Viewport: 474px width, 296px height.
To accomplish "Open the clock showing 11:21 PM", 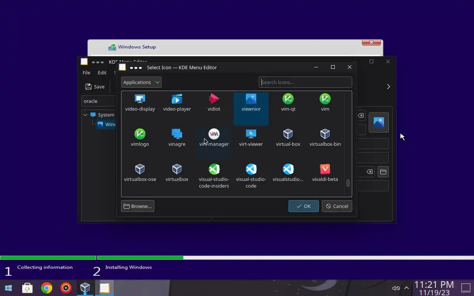I will point(434,288).
